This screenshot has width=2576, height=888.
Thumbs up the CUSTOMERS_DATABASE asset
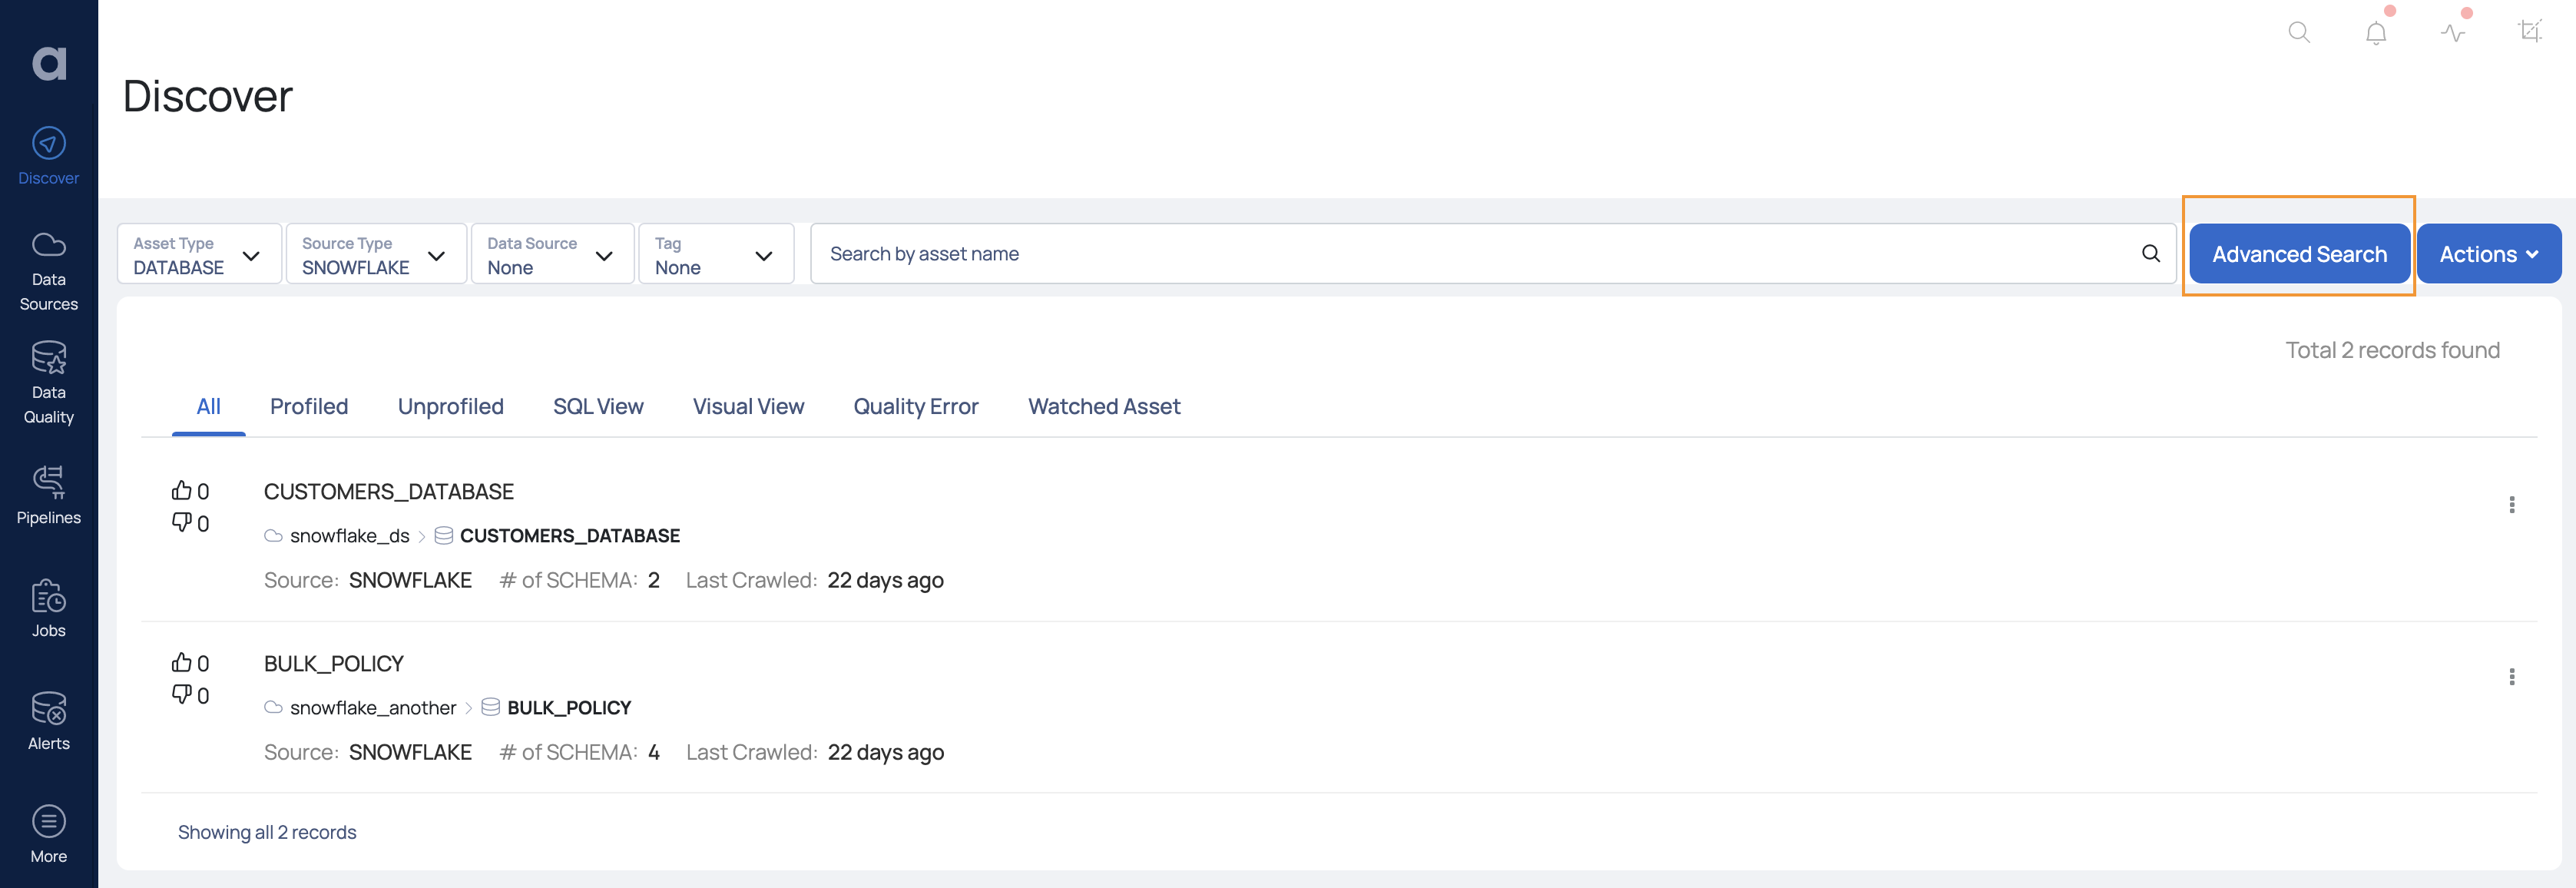click(x=181, y=490)
